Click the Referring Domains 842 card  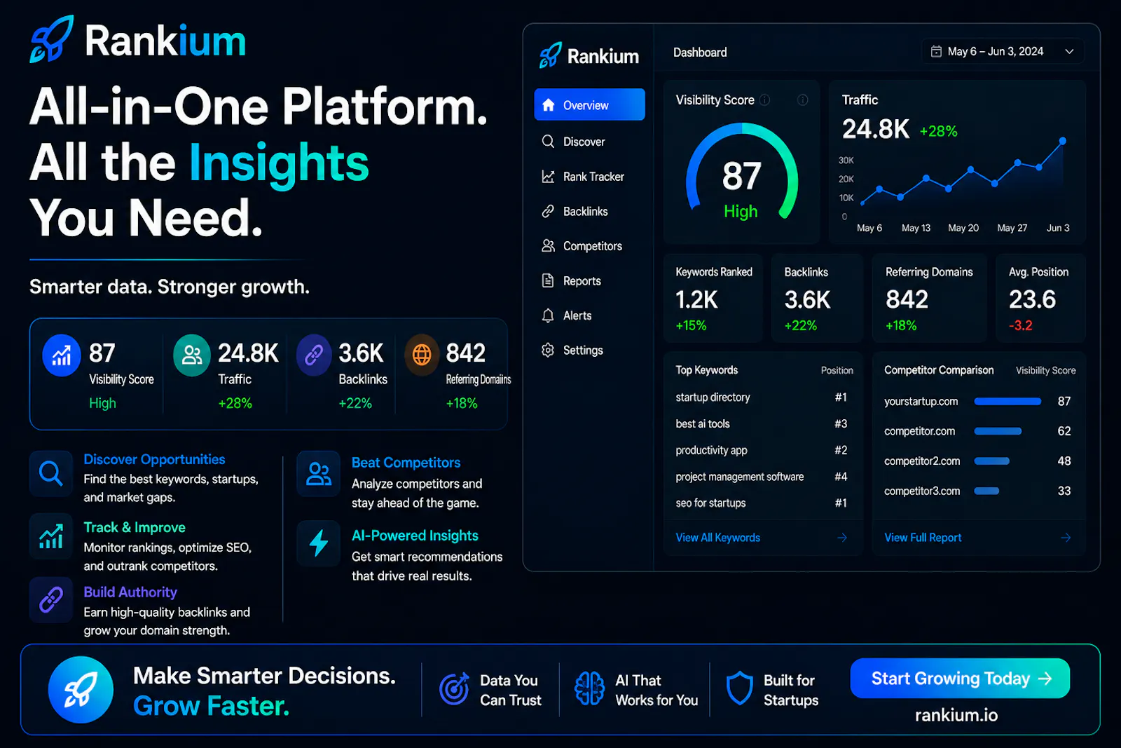click(929, 298)
